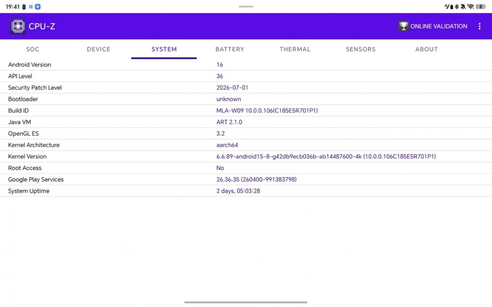Switch to the SOC tab
The image size is (492, 307).
[33, 49]
